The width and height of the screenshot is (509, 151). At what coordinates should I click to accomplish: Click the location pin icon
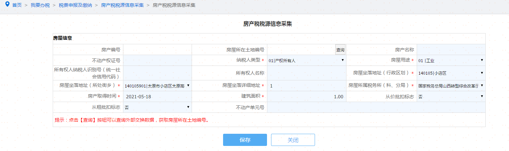[7, 5]
